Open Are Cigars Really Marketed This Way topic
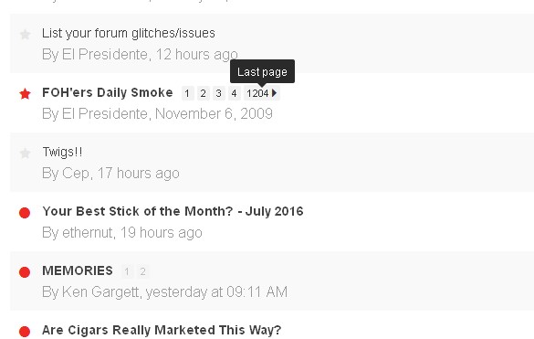Screen dimensions: 534x339 (x=162, y=330)
